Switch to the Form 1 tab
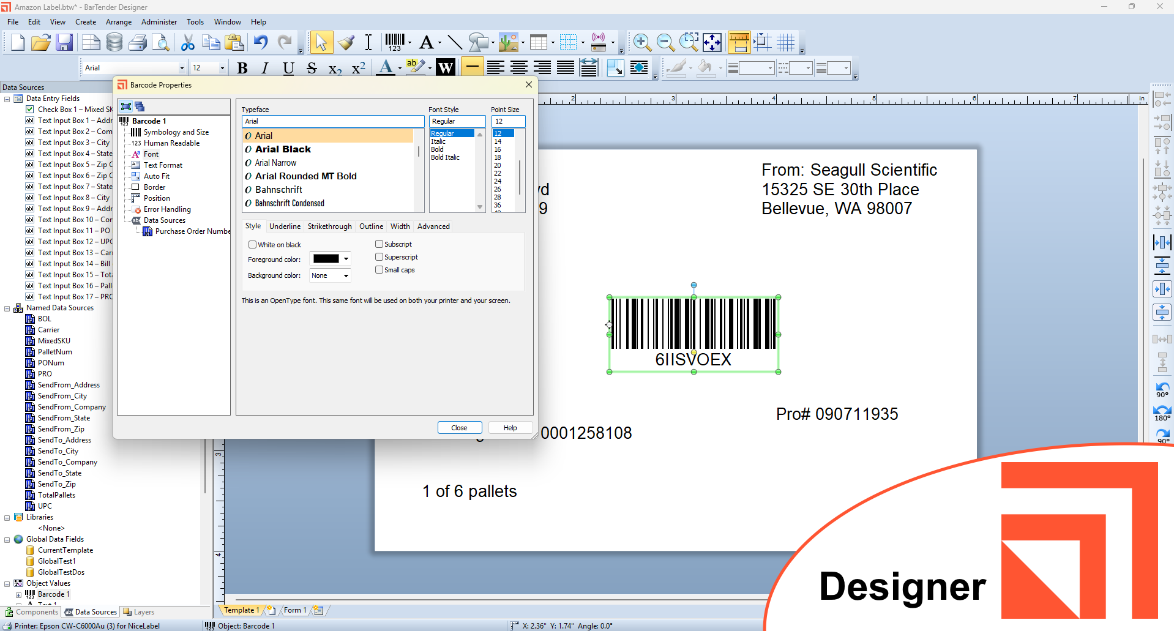1174x631 pixels. 295,610
